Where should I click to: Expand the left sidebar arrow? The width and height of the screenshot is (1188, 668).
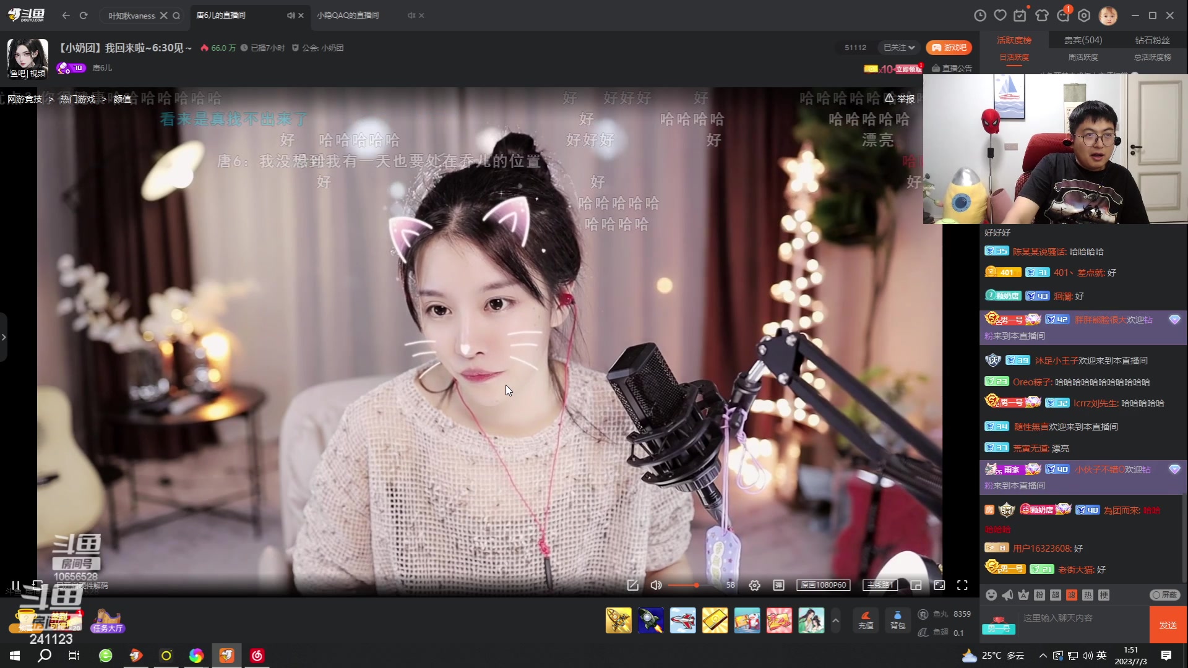point(4,337)
